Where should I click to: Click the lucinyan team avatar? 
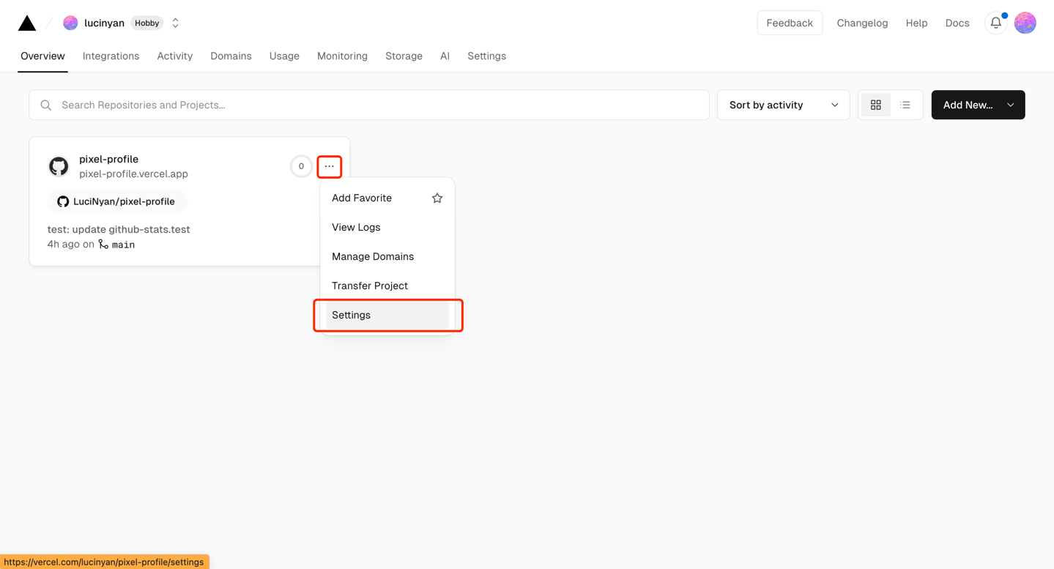click(x=70, y=23)
